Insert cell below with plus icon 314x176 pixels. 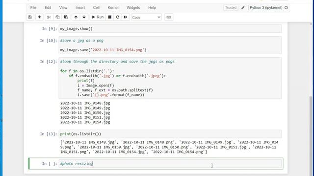click(x=39, y=17)
